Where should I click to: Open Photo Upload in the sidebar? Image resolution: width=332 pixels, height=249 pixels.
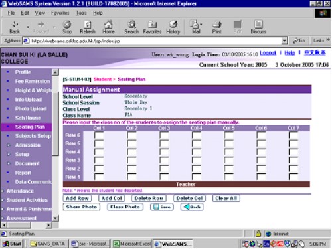coord(31,109)
